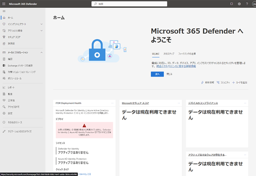
Task: Click the 正常性 heart icon
Action: pos(4,100)
